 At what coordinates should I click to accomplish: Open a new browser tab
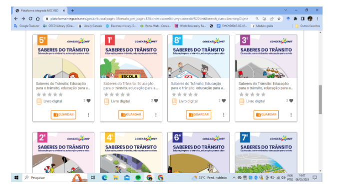pyautogui.click(x=72, y=10)
